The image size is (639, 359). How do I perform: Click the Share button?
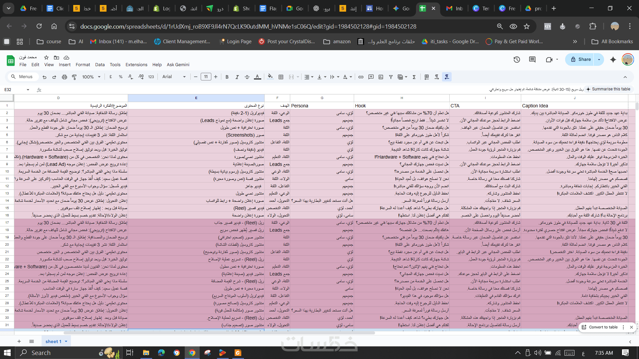pyautogui.click(x=581, y=60)
